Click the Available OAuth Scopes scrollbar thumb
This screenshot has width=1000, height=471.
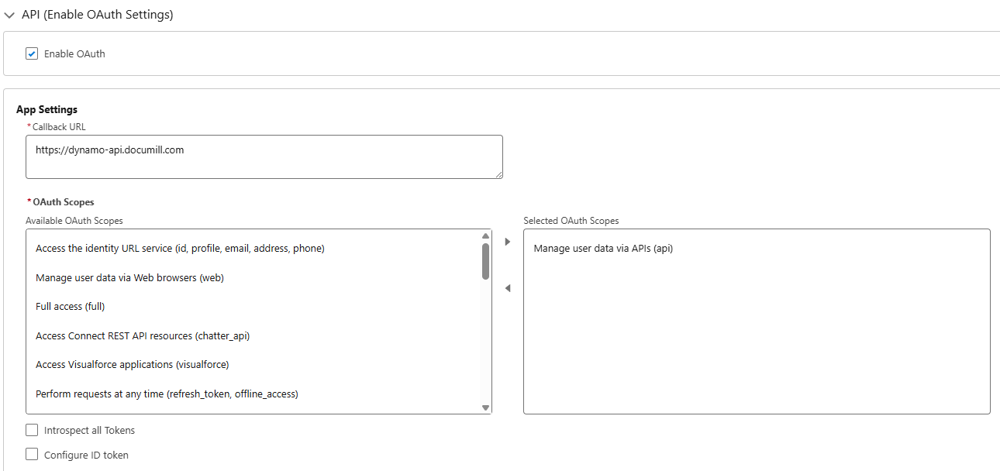pyautogui.click(x=485, y=261)
